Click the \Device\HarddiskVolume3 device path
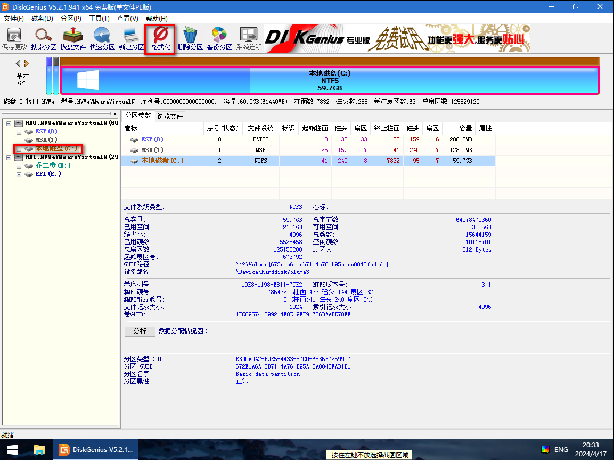Viewport: 614px width, 460px height. 273,272
